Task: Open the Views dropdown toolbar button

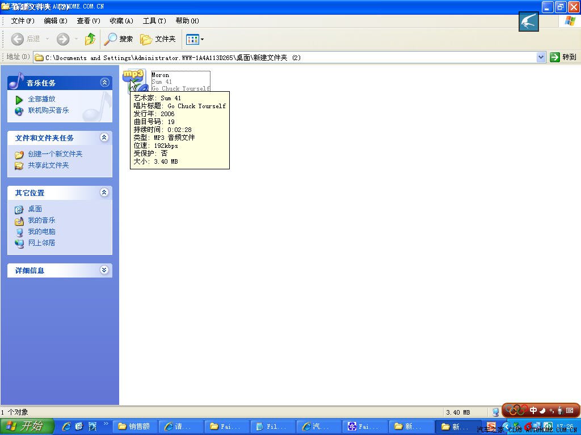Action: tap(195, 39)
